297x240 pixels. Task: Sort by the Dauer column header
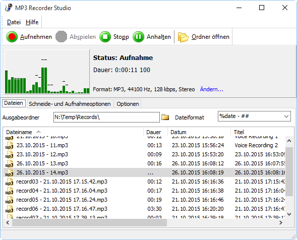(155, 132)
